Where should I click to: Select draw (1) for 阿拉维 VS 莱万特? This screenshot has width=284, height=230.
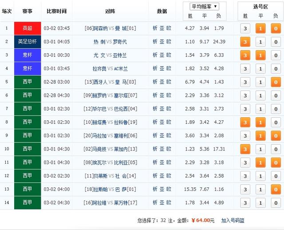coord(260,203)
